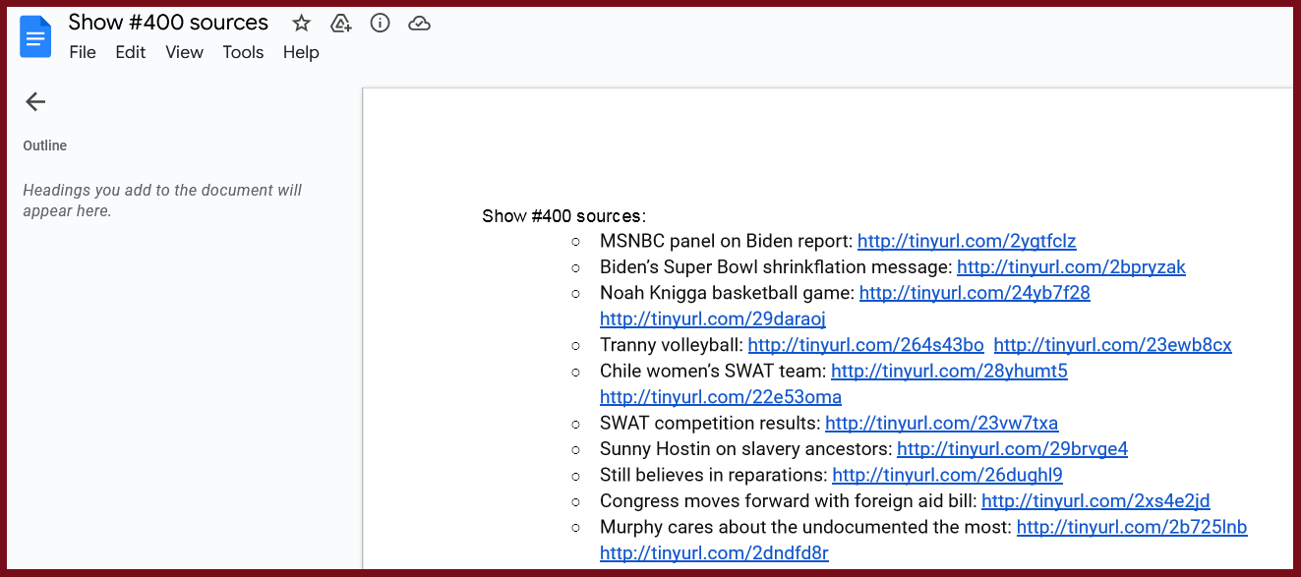
Task: Click 'Biden's Super Bowl shrinkflation message' text
Action: [776, 266]
